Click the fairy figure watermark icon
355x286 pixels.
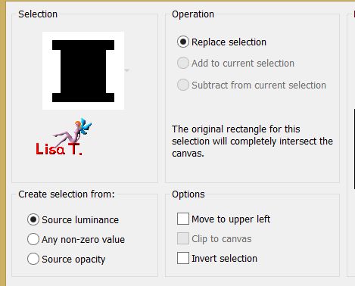point(73,131)
